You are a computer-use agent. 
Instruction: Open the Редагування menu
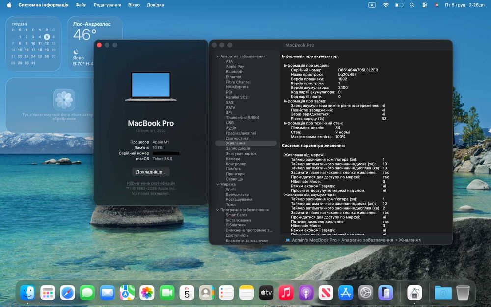tap(108, 5)
